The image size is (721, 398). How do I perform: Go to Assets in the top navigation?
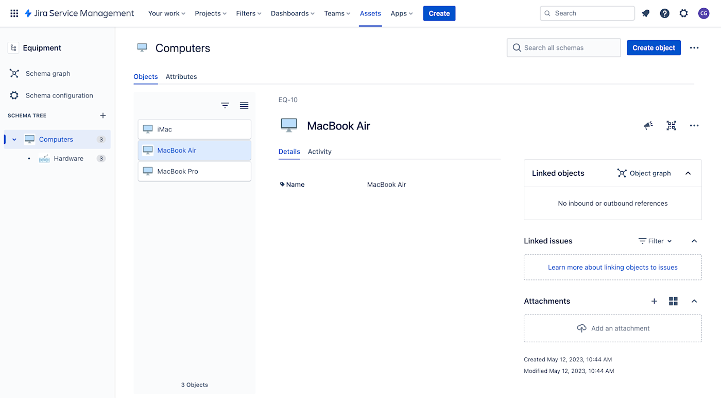point(370,13)
